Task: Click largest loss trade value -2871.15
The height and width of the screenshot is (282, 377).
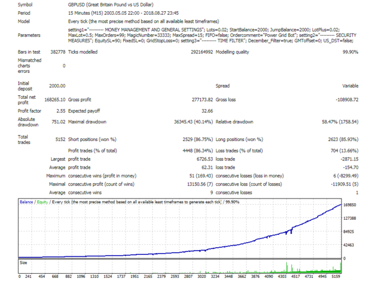Action: (349, 159)
